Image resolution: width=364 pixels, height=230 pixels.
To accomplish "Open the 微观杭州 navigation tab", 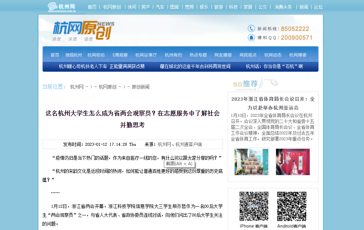I will point(74,55).
